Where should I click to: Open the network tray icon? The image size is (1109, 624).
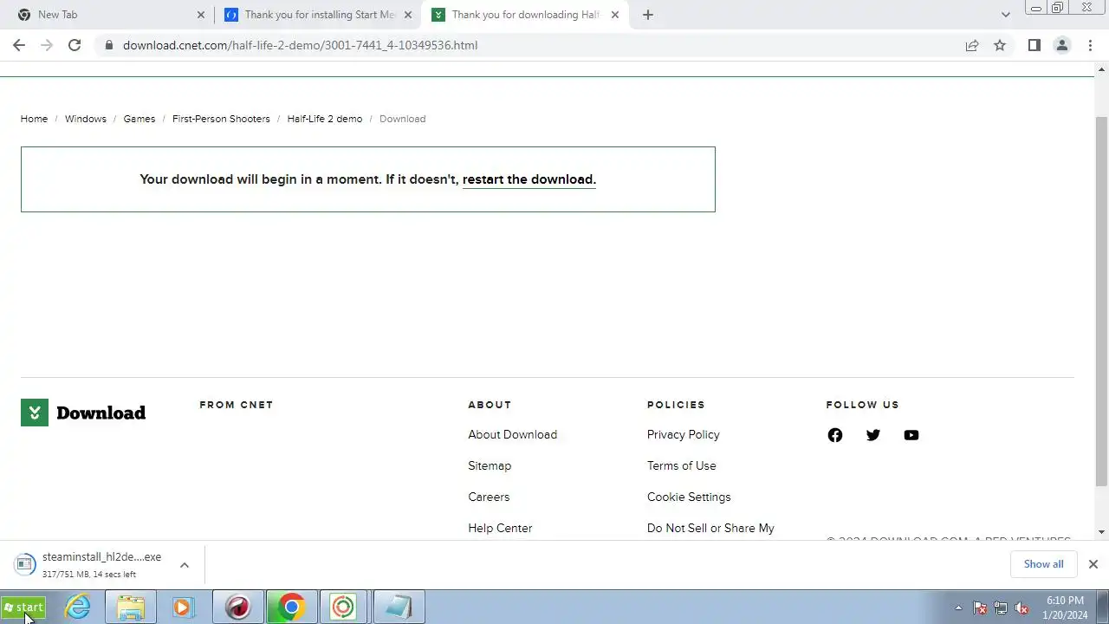[x=1001, y=608]
